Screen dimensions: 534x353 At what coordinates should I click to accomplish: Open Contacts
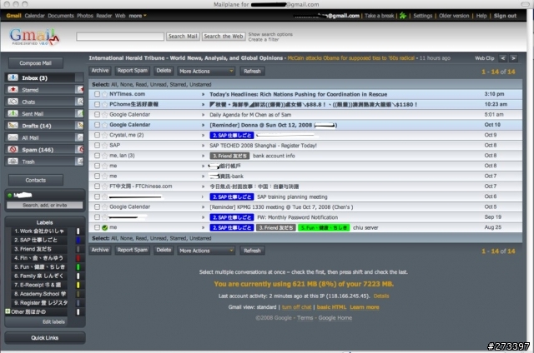click(x=35, y=180)
